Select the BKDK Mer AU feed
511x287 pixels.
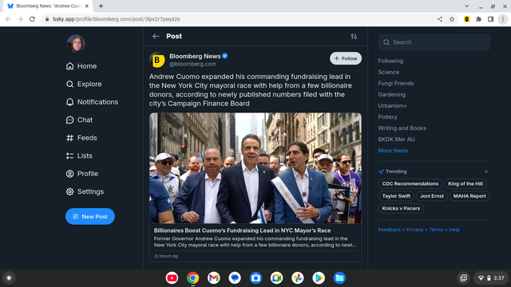(x=396, y=140)
